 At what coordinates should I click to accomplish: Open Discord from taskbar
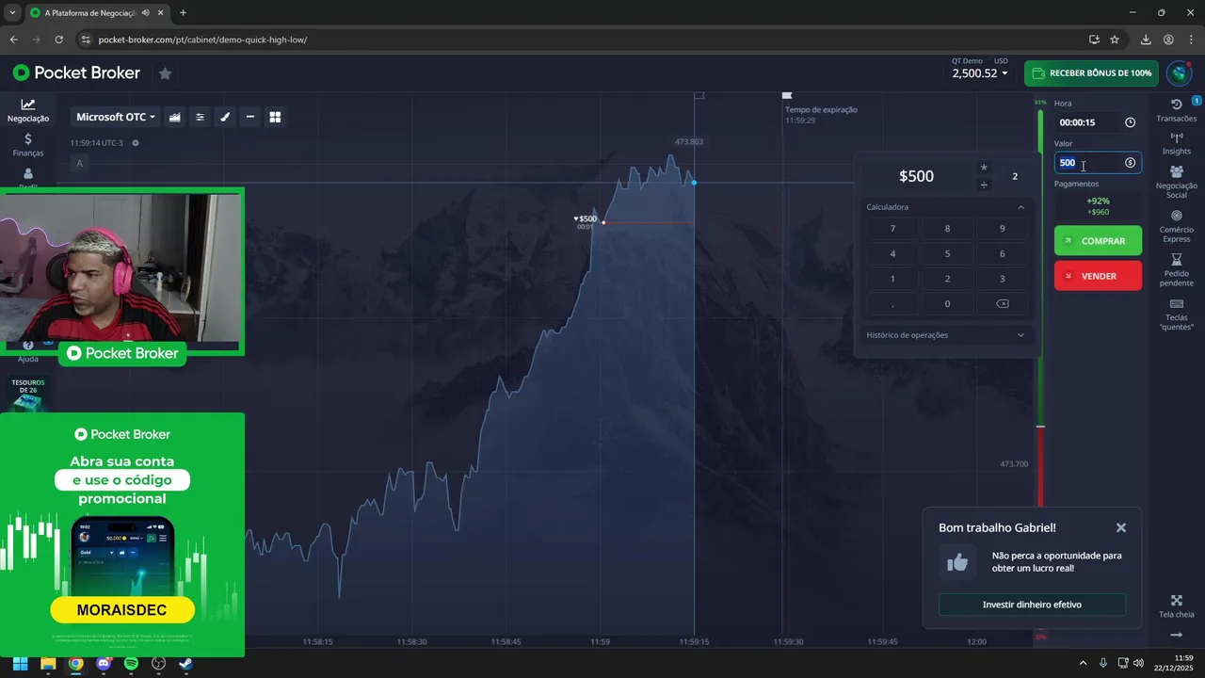point(104,663)
